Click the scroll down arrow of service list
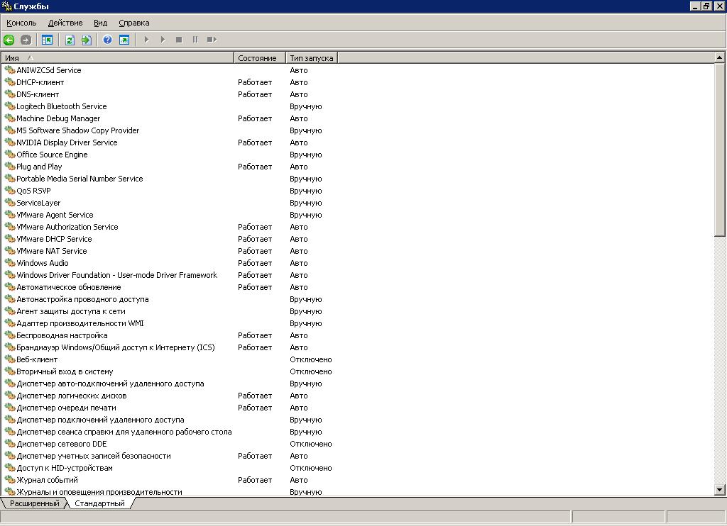The height and width of the screenshot is (526, 727). pos(720,489)
